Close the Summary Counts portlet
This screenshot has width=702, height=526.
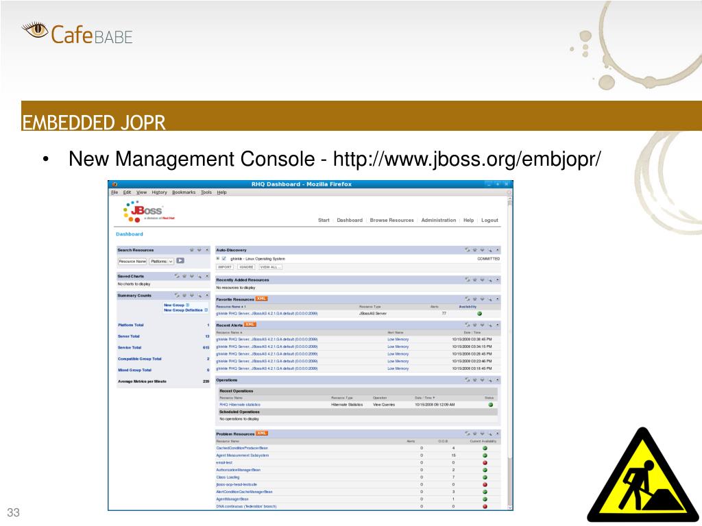[x=207, y=296]
